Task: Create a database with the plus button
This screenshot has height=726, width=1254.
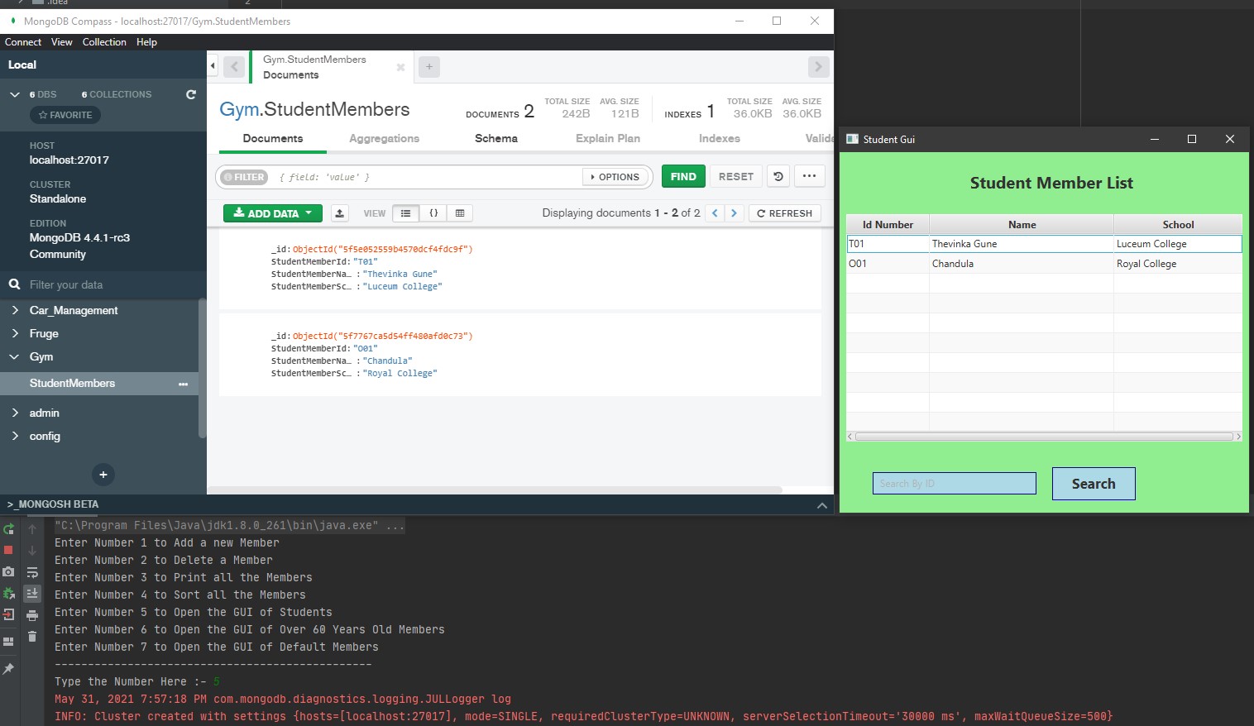Action: (x=103, y=475)
